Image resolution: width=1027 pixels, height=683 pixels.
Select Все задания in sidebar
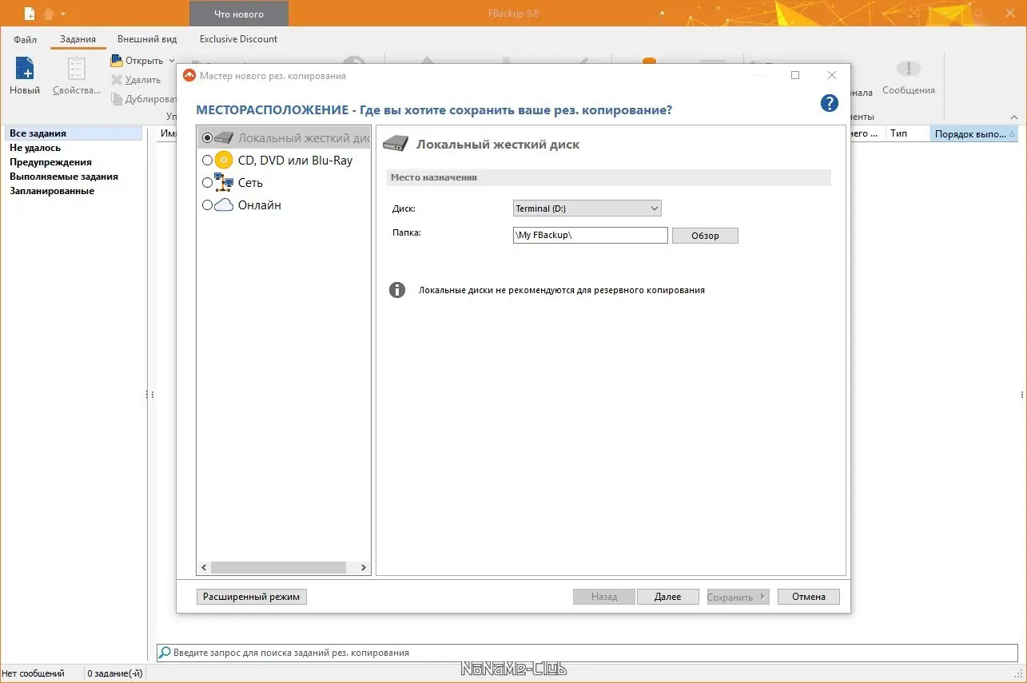point(74,133)
